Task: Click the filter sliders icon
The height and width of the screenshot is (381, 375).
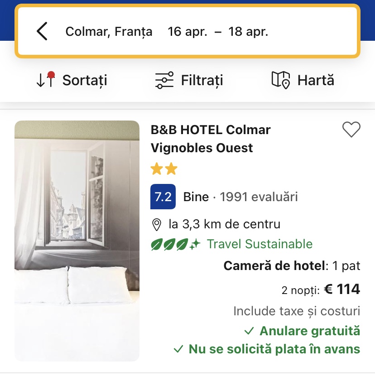Action: coord(164,80)
